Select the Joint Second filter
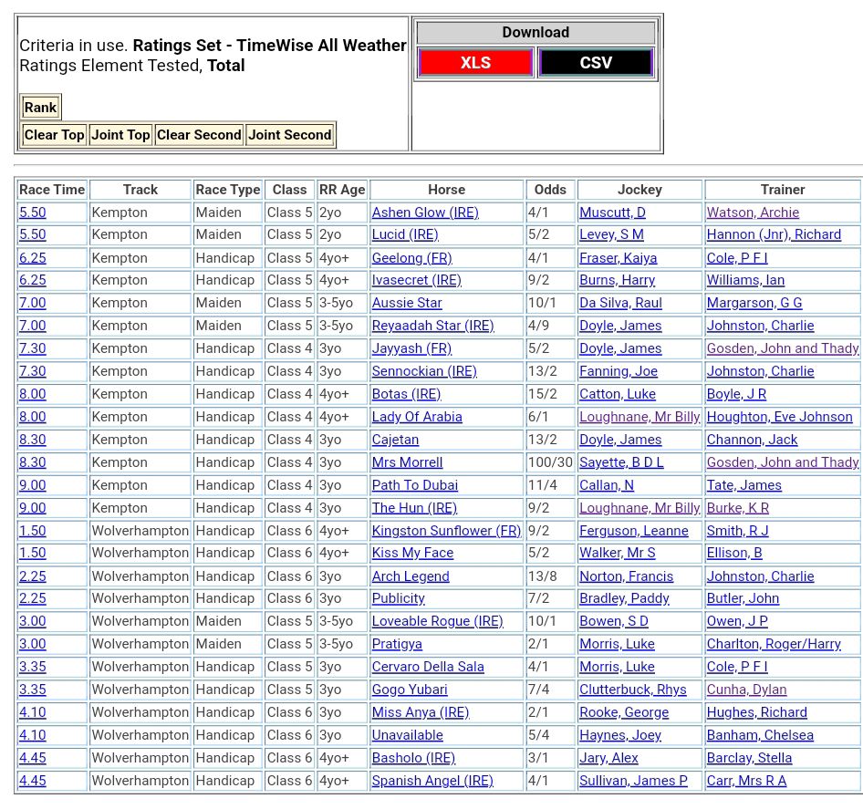Viewport: 863px width, 809px height. (x=289, y=135)
